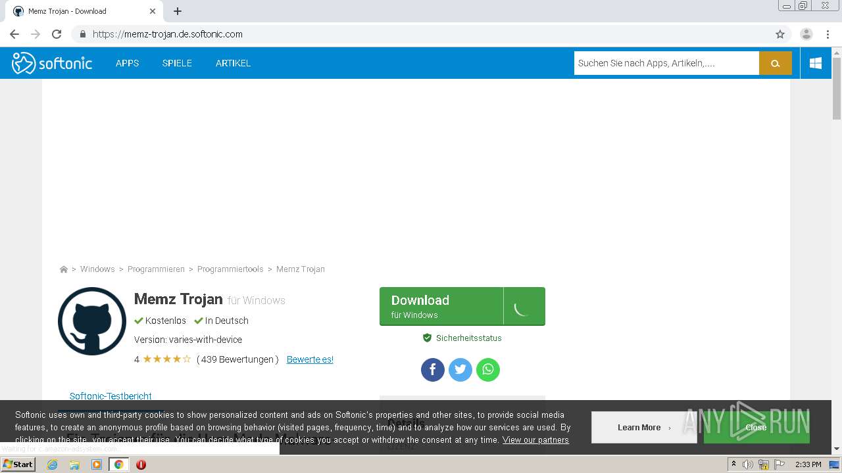Open the APPS menu
Image resolution: width=842 pixels, height=473 pixels.
(127, 63)
